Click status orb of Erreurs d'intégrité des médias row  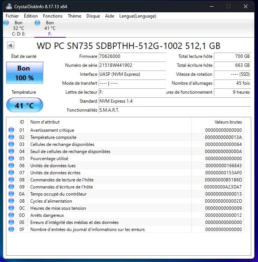point(11,222)
